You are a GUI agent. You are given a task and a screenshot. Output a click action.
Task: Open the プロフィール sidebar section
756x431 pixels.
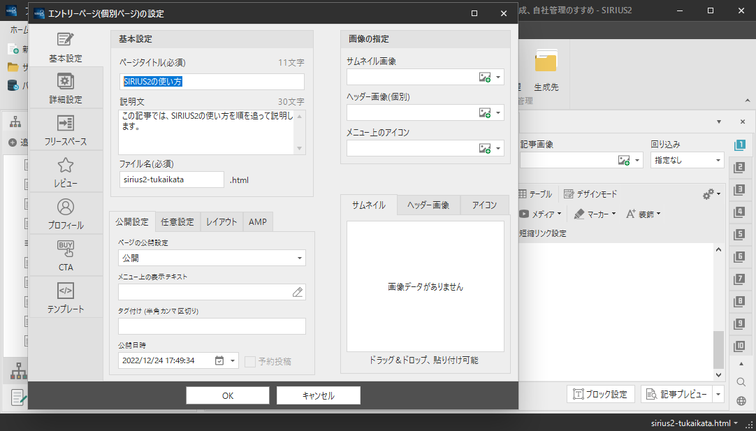[x=65, y=214]
